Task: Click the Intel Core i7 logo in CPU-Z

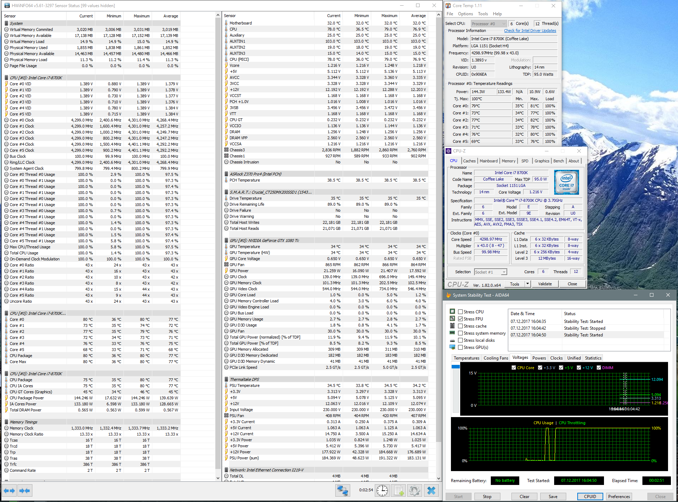Action: 566,182
